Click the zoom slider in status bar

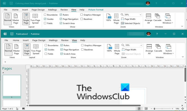[x=162, y=109]
